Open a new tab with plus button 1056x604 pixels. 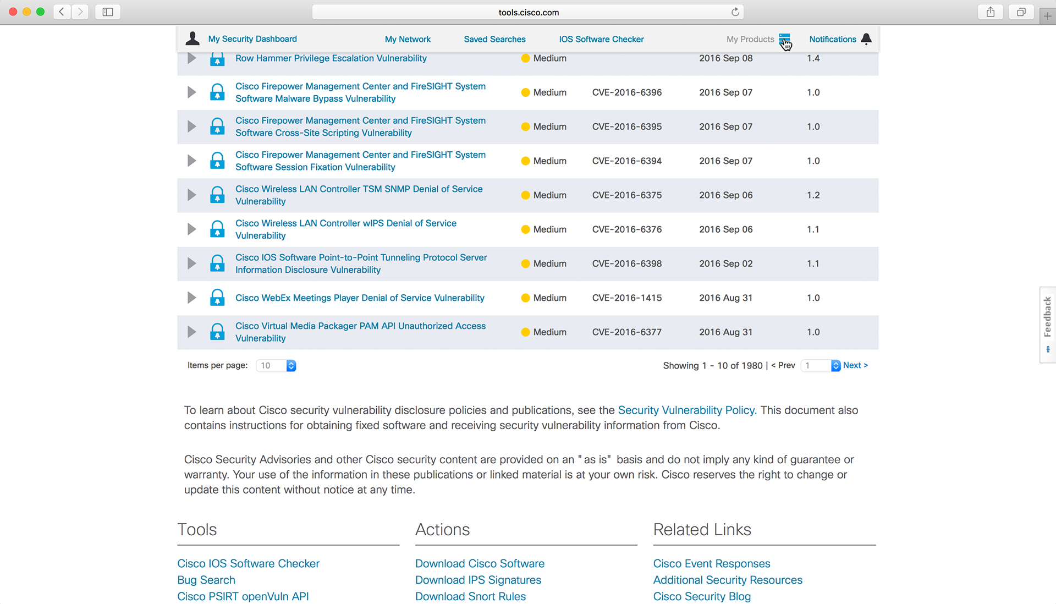pos(1048,16)
